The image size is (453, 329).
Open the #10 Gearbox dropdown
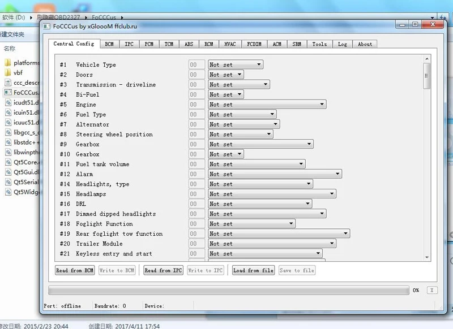tap(225, 154)
